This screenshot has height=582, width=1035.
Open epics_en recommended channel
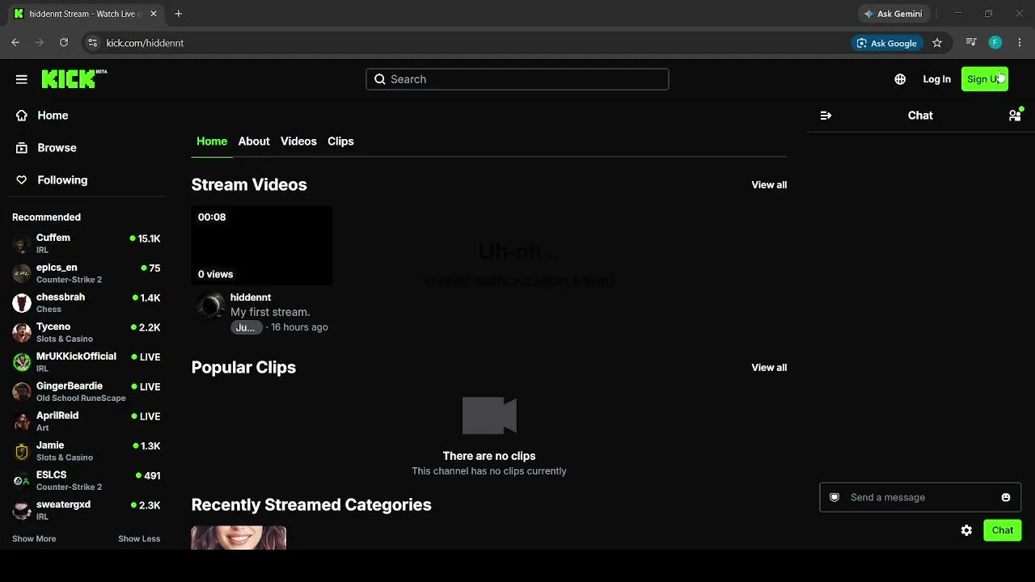coord(87,273)
